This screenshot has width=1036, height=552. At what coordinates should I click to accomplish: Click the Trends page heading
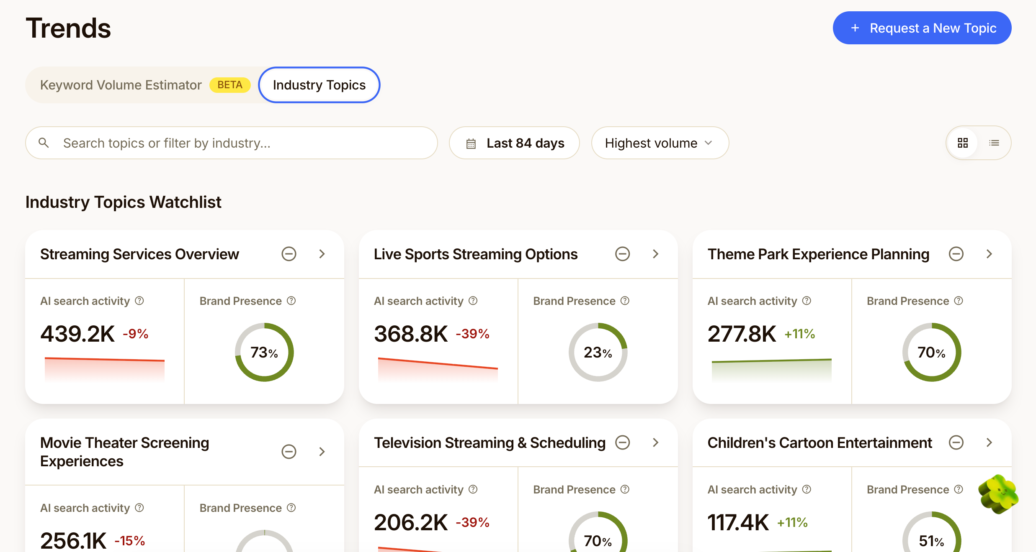[68, 28]
